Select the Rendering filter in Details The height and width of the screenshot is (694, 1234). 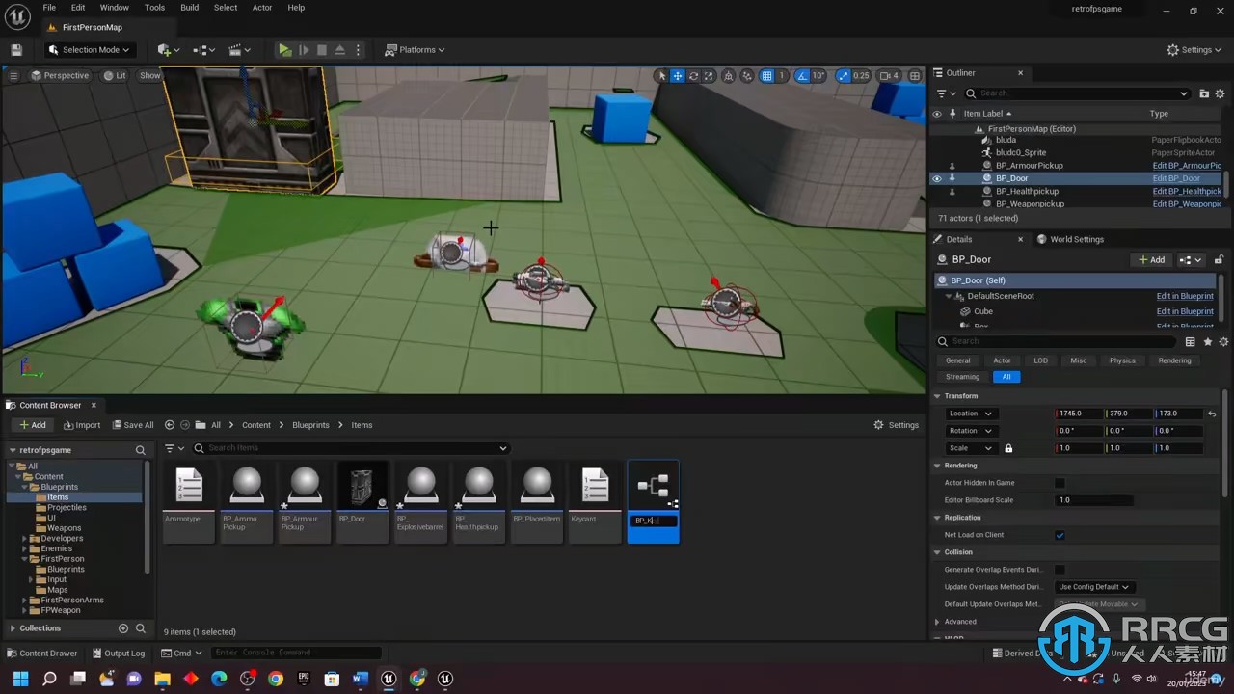[1174, 360]
